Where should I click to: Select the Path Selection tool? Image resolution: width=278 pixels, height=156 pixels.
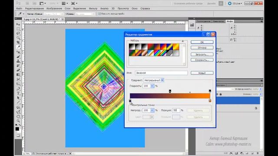(x=18, y=98)
